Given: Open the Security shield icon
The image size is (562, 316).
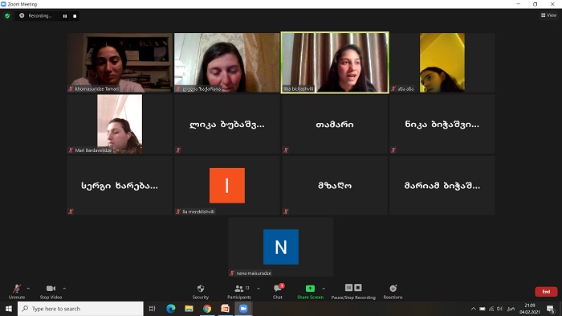Looking at the screenshot, I should (201, 289).
